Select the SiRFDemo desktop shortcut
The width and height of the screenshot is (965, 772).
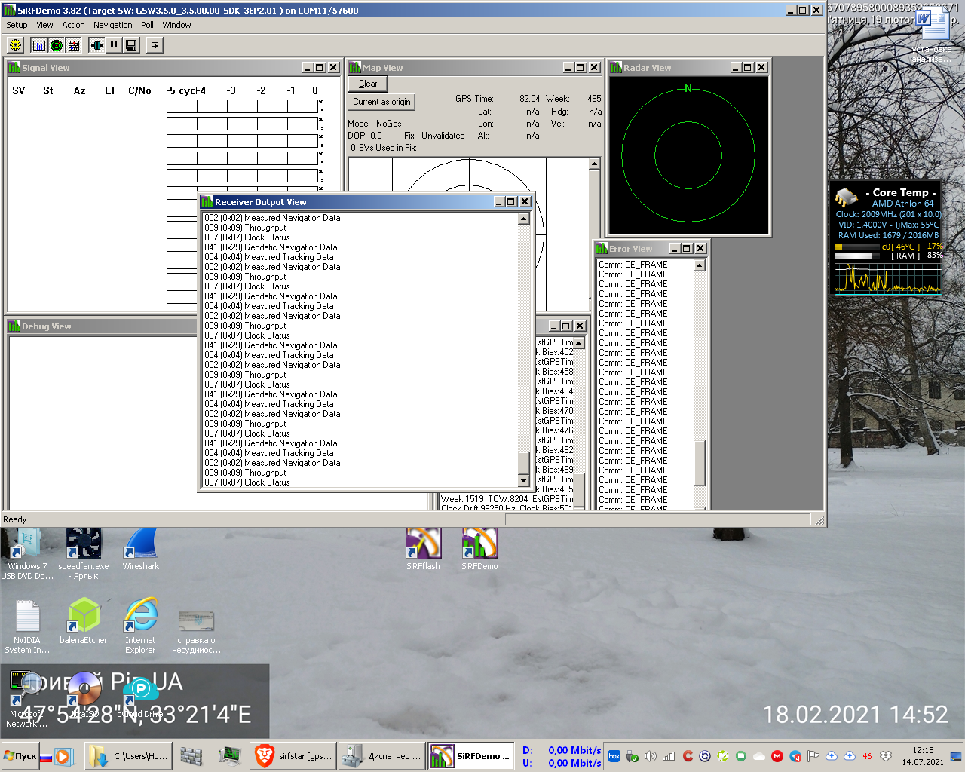(x=479, y=549)
